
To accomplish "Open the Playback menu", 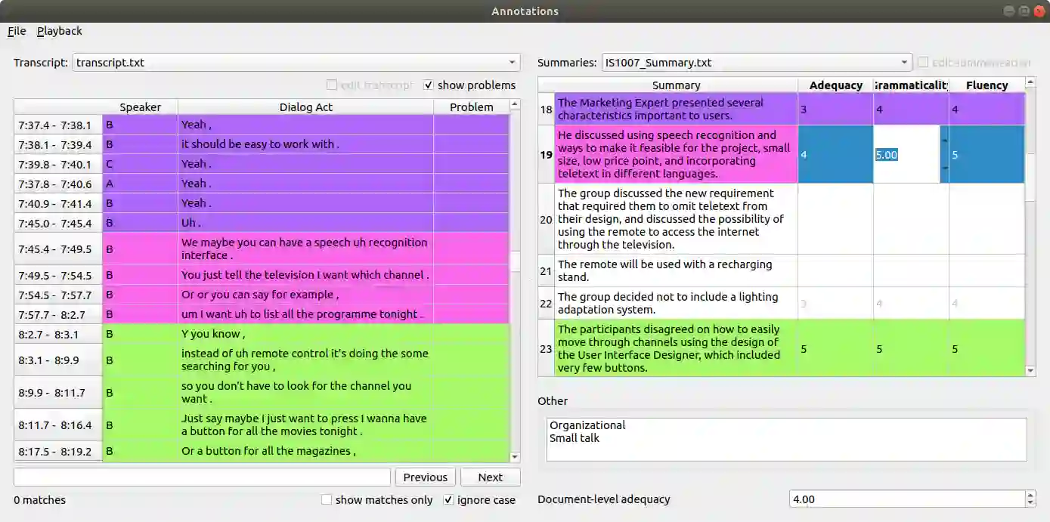I will (x=59, y=31).
